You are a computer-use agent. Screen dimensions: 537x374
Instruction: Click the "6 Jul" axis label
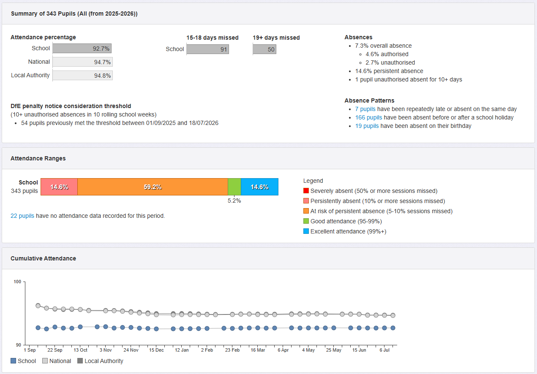tap(384, 350)
